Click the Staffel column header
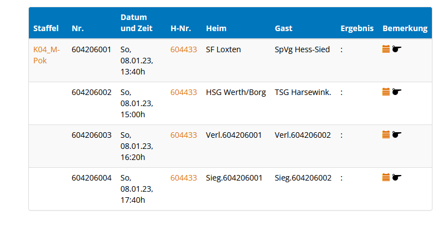The image size is (448, 235). 46,28
